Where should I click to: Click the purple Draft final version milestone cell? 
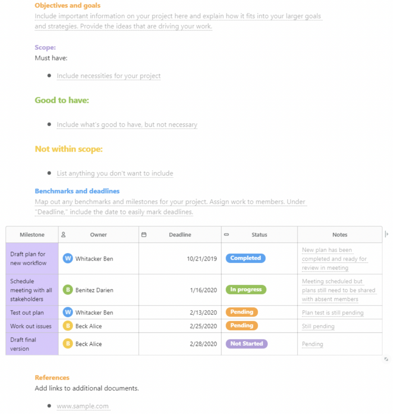(32, 344)
